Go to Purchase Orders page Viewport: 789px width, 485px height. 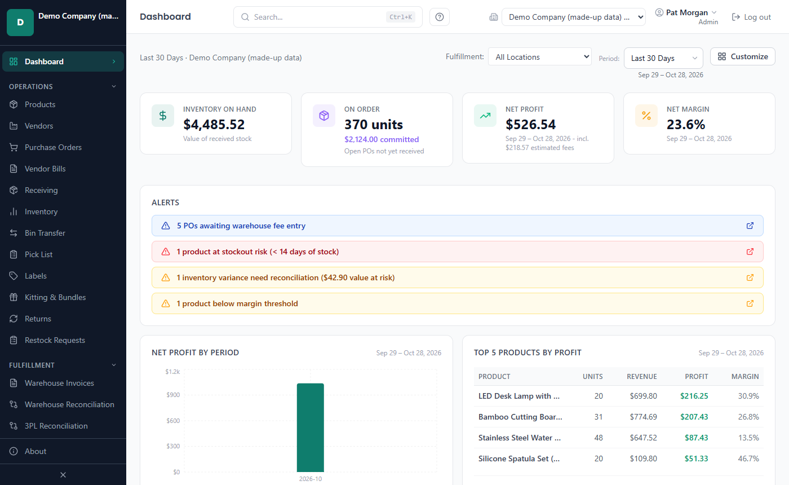(x=63, y=147)
